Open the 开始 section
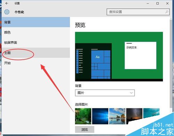This screenshot has width=174, height=136. (x=36, y=63)
